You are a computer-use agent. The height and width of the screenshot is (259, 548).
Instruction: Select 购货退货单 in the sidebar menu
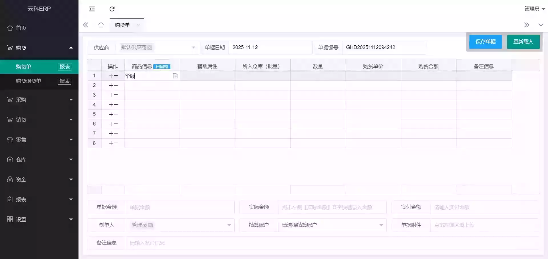(29, 81)
